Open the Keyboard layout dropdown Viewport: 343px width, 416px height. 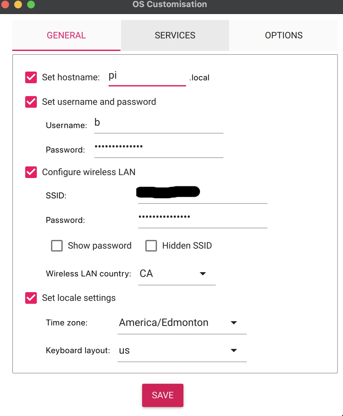coord(182,351)
